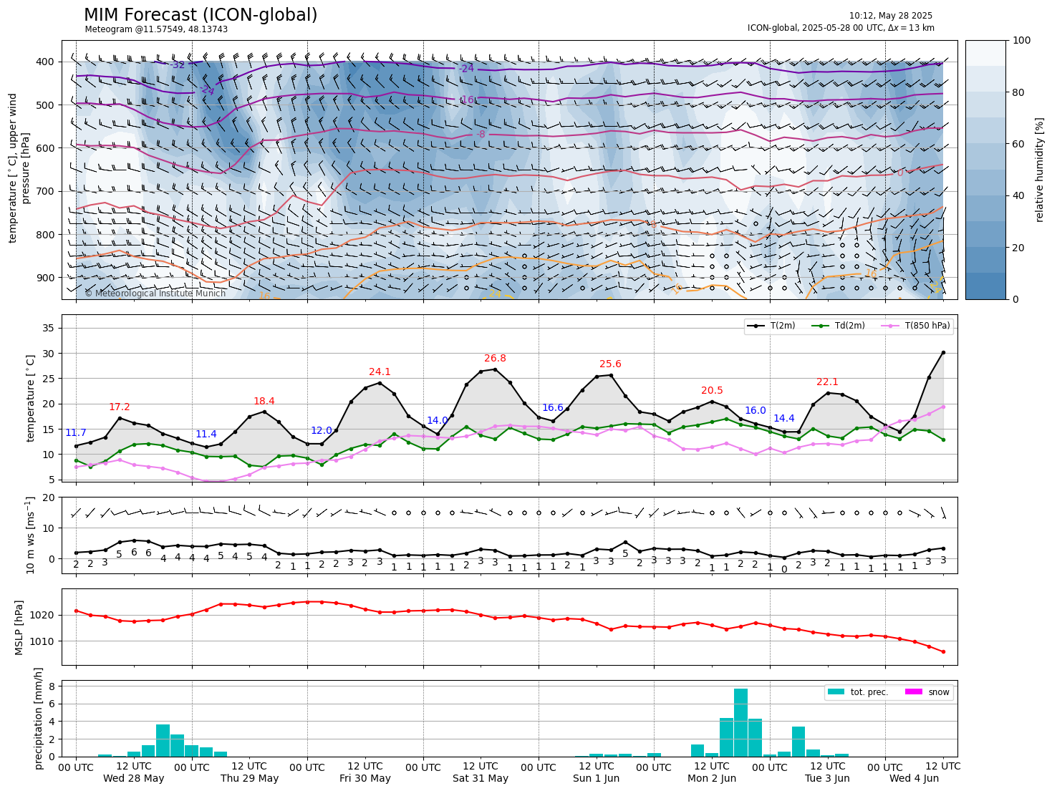Click the tallest precipitation bar on Mon 2 Jun

741,722
